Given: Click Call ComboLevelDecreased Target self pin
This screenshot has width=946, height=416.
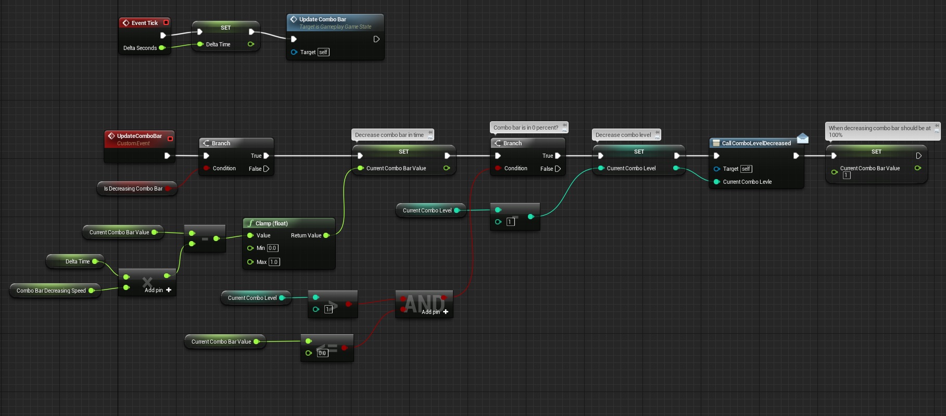Looking at the screenshot, I should (x=717, y=169).
